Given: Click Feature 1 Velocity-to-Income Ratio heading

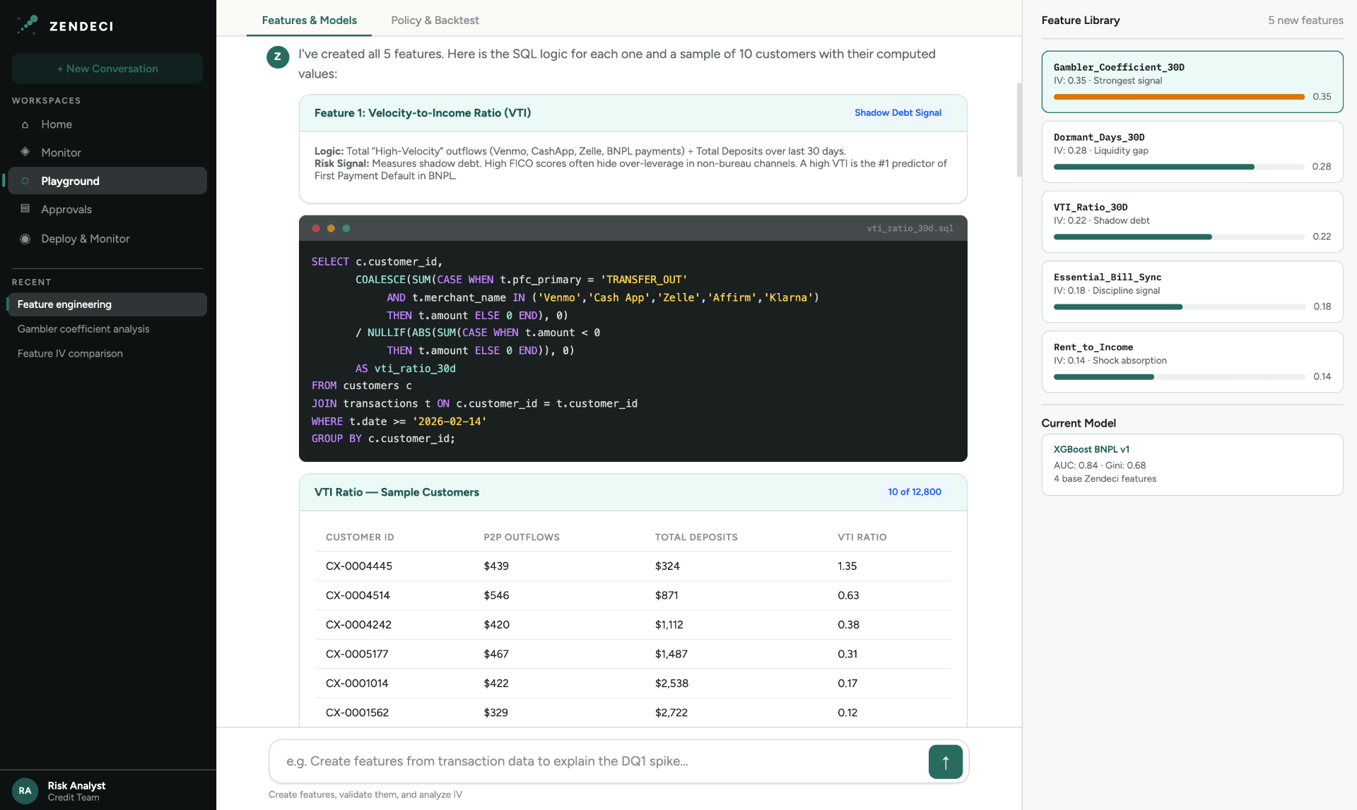Looking at the screenshot, I should coord(423,113).
